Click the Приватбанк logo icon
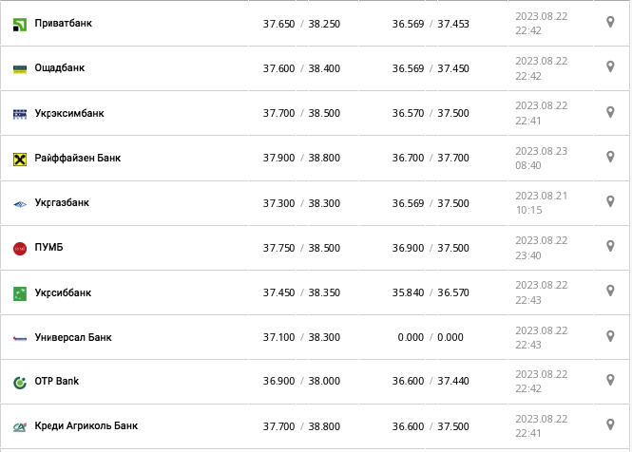This screenshot has height=452, width=632. point(19,23)
